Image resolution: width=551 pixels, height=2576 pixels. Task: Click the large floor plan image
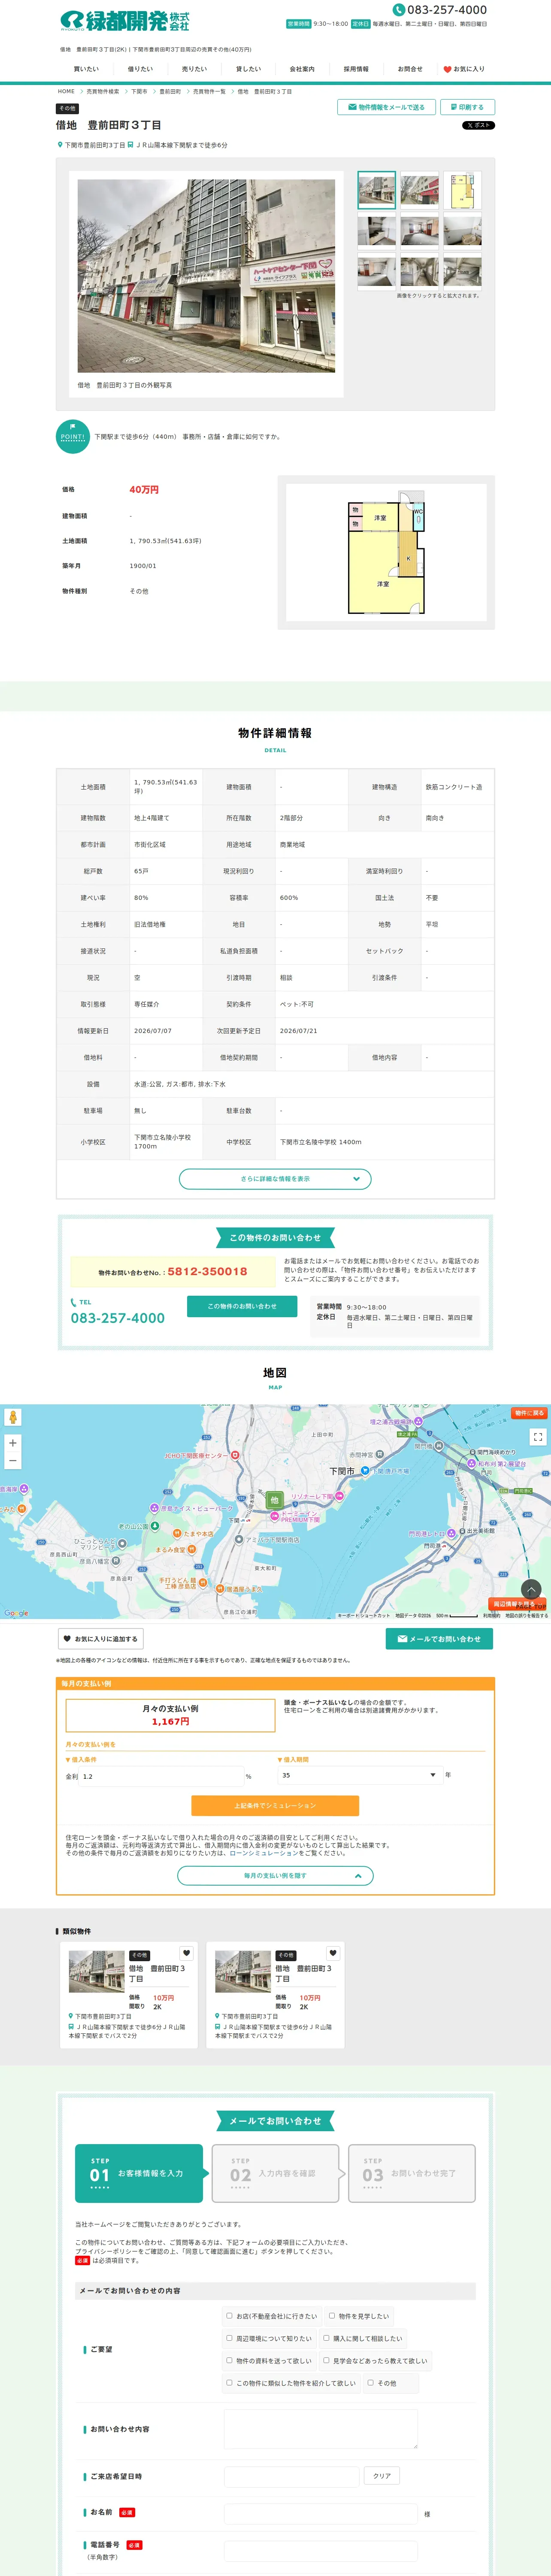point(386,552)
